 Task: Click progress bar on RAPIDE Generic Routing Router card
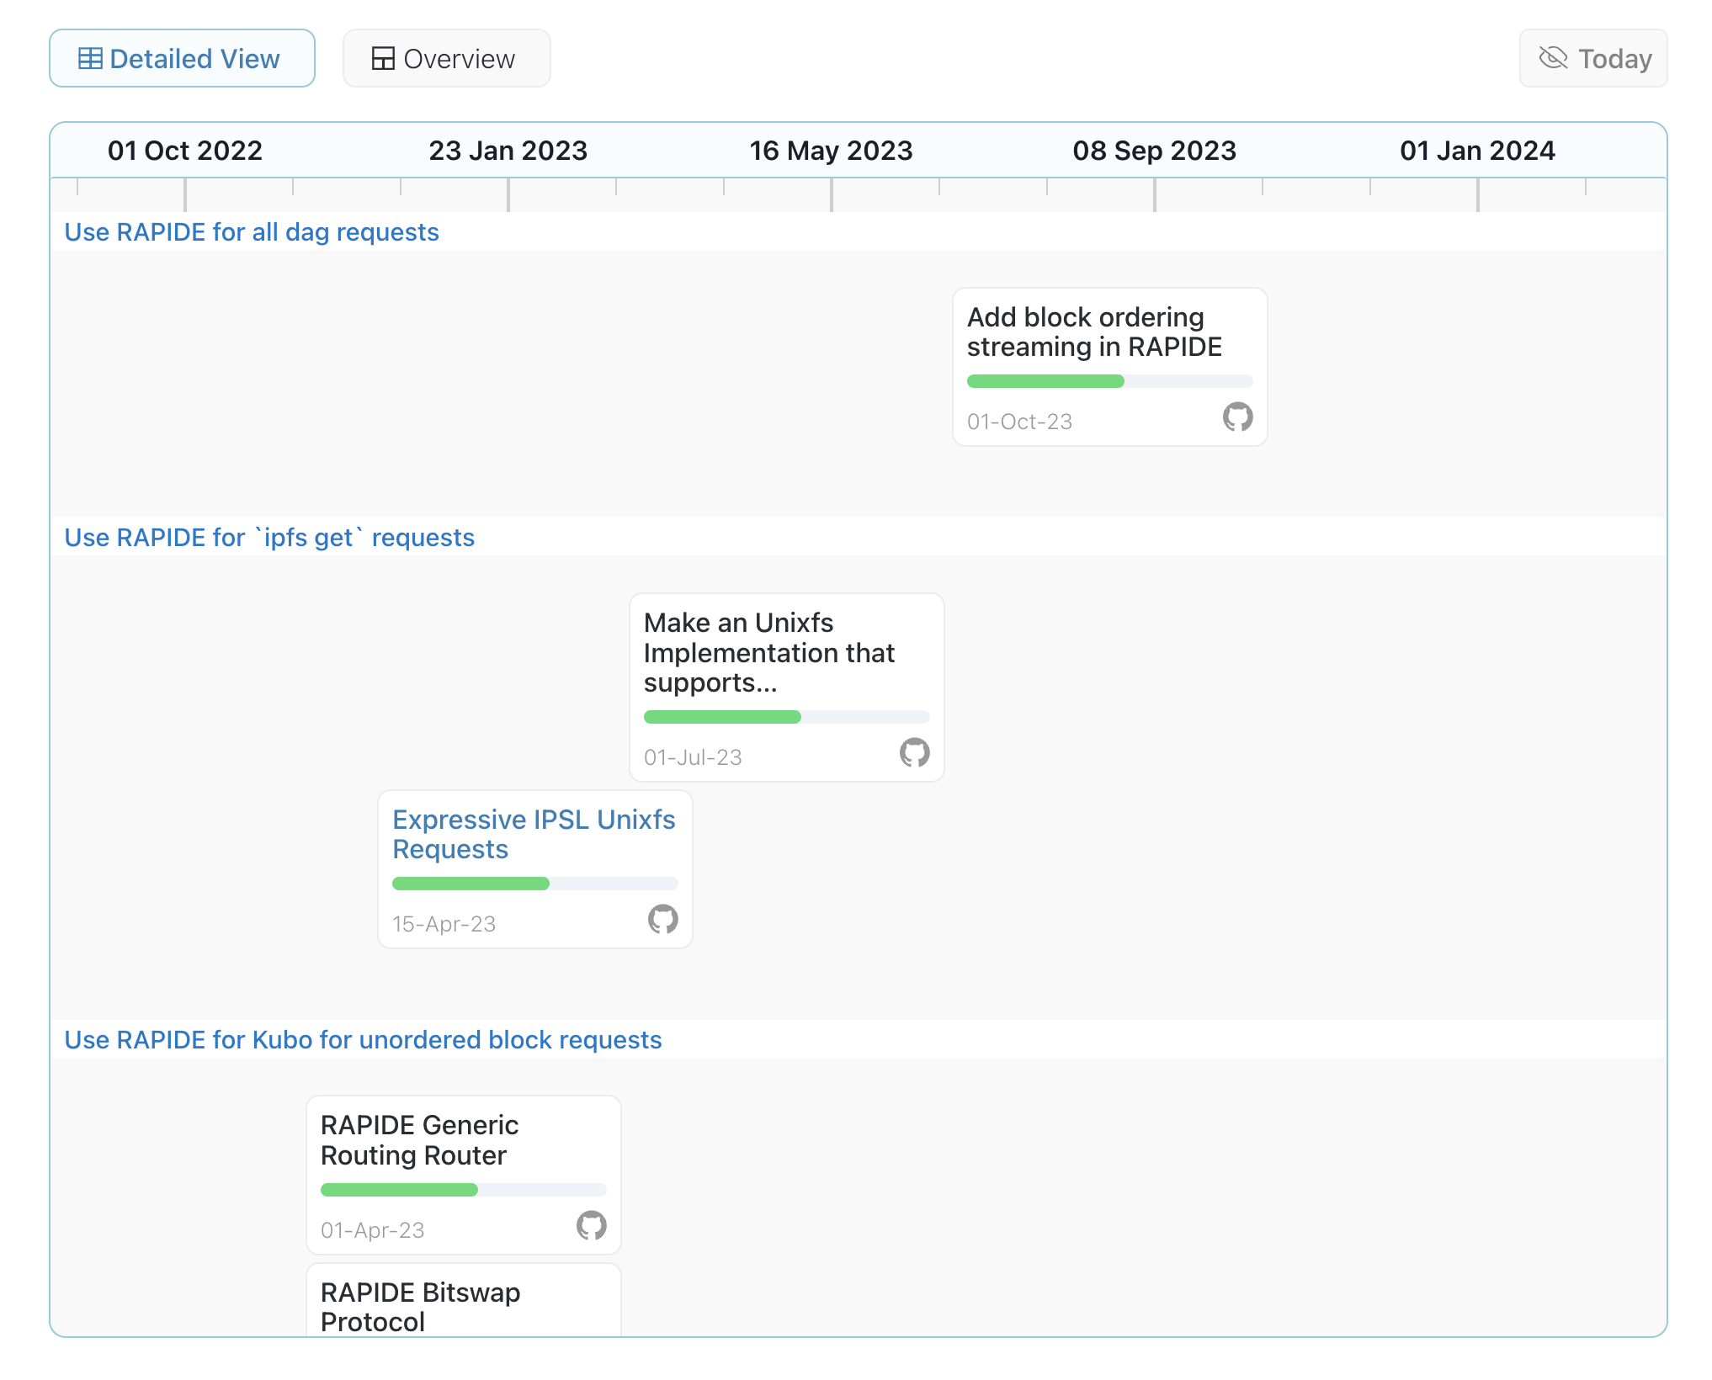click(x=462, y=1189)
